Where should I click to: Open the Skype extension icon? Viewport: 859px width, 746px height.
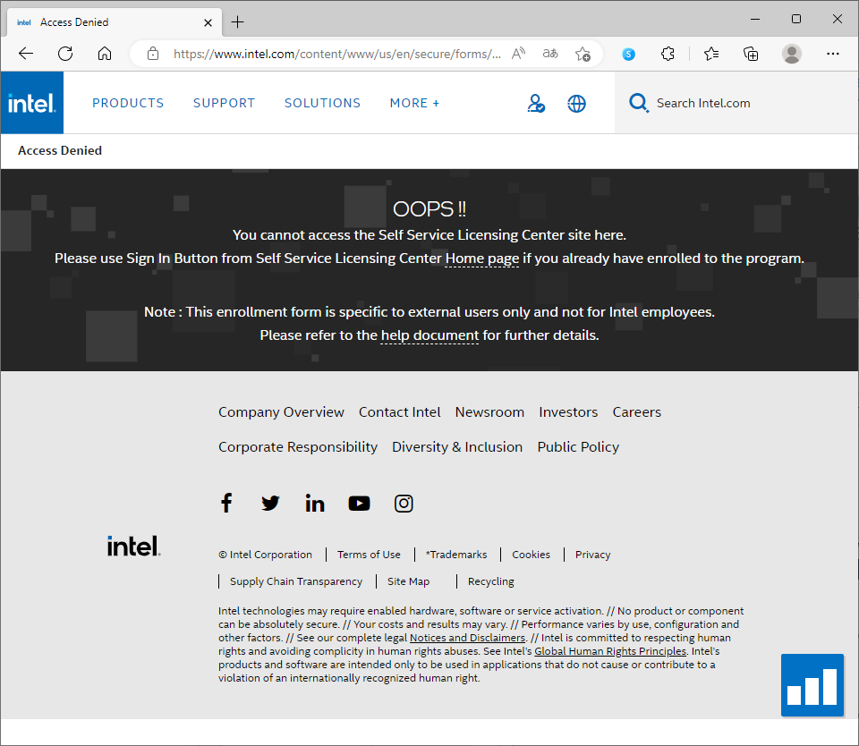pyautogui.click(x=628, y=54)
